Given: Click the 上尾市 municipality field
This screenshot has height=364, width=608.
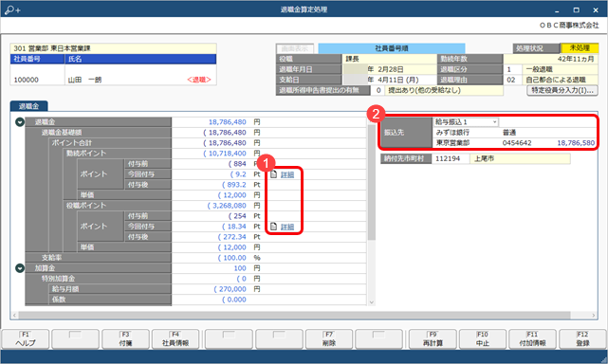Looking at the screenshot, I should point(520,159).
